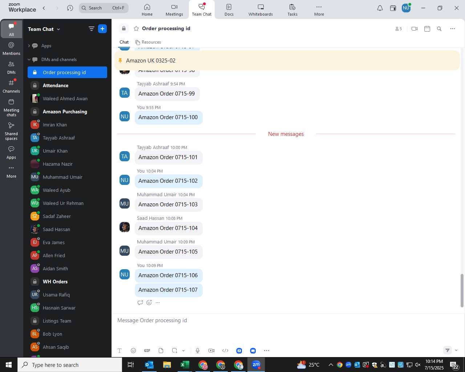This screenshot has width=465, height=372.
Task: Open Outlook from the taskbar
Action: pos(149,365)
